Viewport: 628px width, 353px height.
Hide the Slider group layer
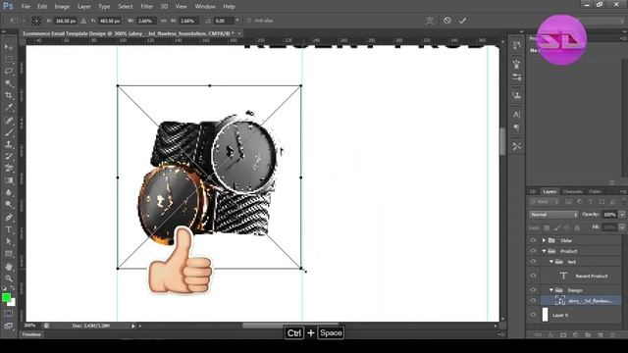(533, 240)
